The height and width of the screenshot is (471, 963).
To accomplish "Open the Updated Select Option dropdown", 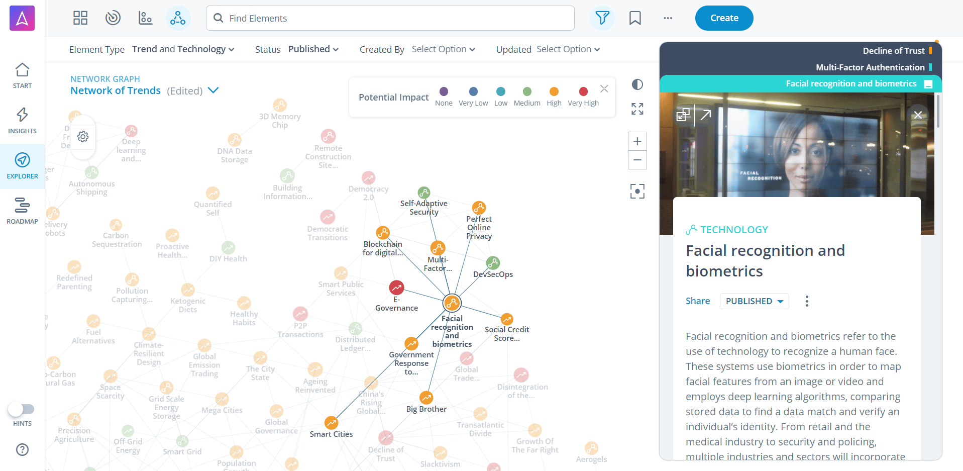I will [x=568, y=49].
